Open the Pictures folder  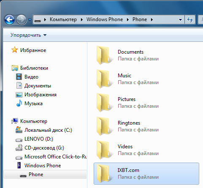(x=127, y=99)
